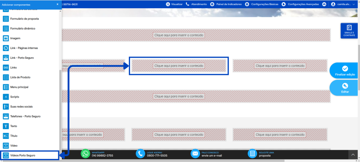This screenshot has width=360, height=162.
Task: Click the Vídeos Porto Seguro icon
Action: click(x=6, y=156)
